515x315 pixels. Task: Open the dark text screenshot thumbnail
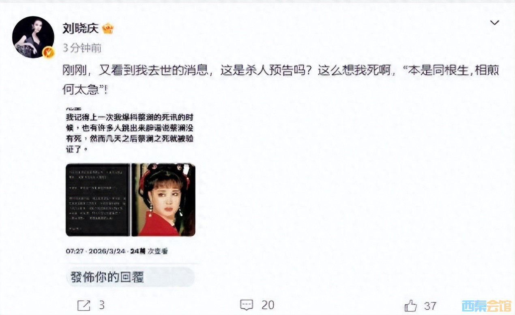(x=97, y=200)
